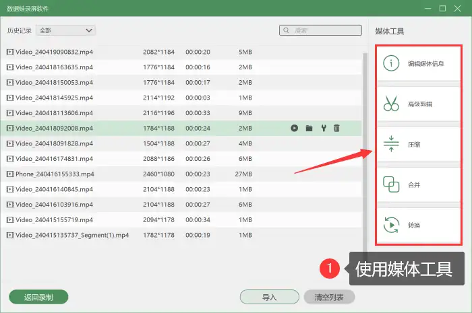Click the 00:00:34 duration value
Viewport: 472px width, 313px height.
pyautogui.click(x=198, y=220)
